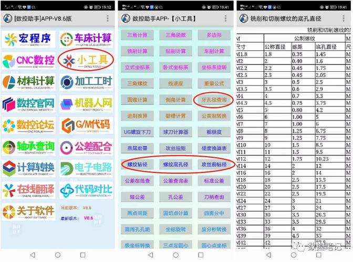Viewport: 353px width, 262px height.
Task: Open the 加工工时 working hours tile
Action: pyautogui.click(x=86, y=82)
